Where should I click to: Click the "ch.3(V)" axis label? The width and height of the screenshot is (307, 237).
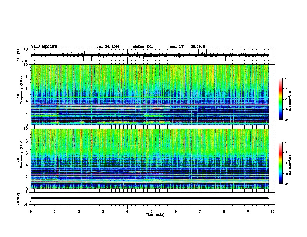[x=19, y=199]
